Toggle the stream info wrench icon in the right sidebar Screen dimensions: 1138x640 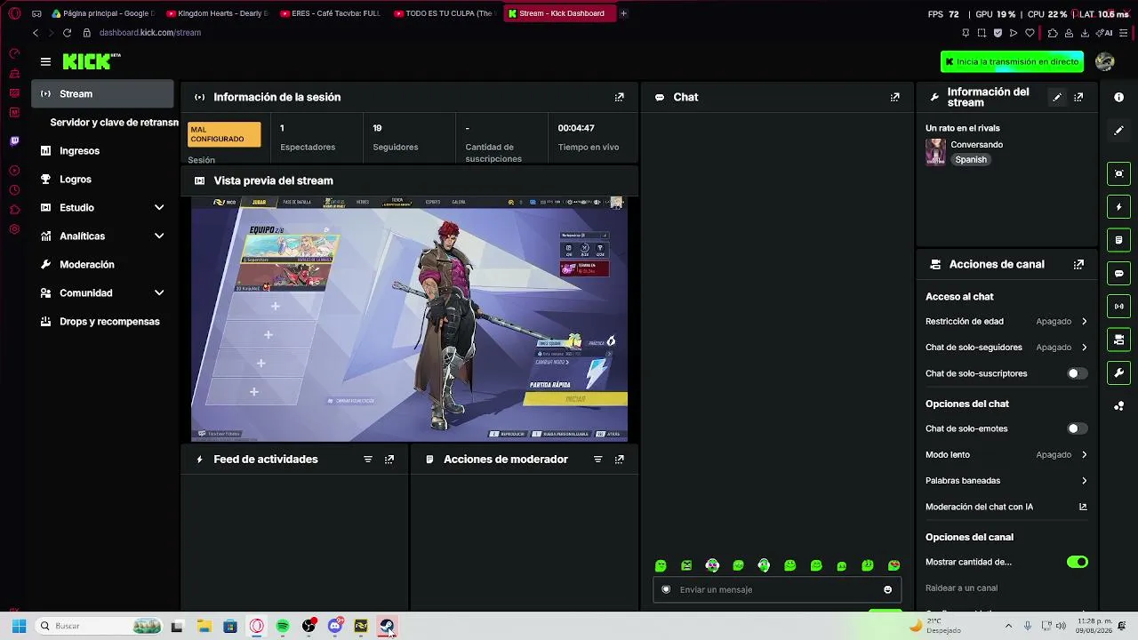click(1119, 373)
